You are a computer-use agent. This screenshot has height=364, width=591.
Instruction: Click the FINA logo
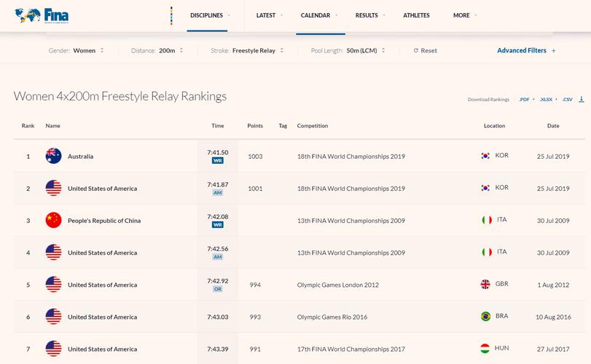point(42,15)
